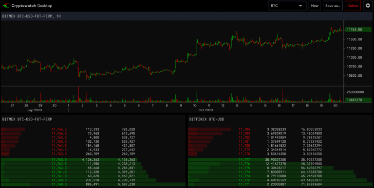Click the BITFINEX BTC-USD order book title
Image resolution: width=374 pixels, height=188 pixels.
tap(206, 119)
